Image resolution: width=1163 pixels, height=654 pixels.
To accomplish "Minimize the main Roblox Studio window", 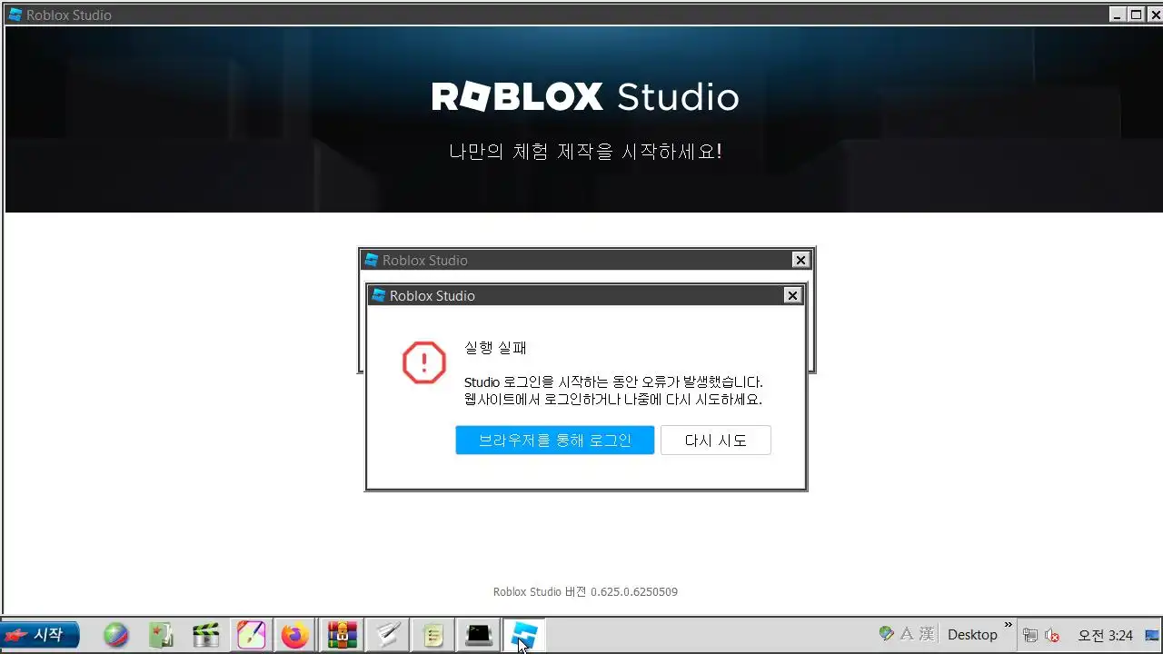I will (x=1118, y=15).
